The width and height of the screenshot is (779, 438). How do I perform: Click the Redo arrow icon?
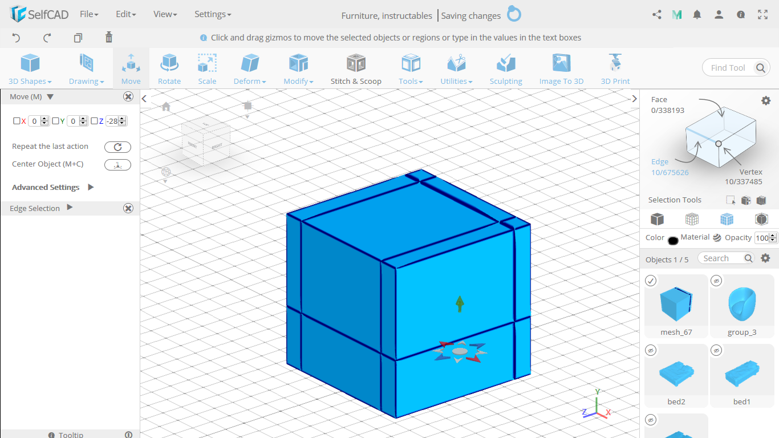(x=47, y=38)
